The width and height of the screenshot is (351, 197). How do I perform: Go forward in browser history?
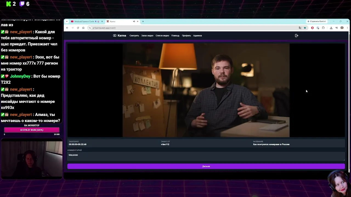[x=72, y=28]
